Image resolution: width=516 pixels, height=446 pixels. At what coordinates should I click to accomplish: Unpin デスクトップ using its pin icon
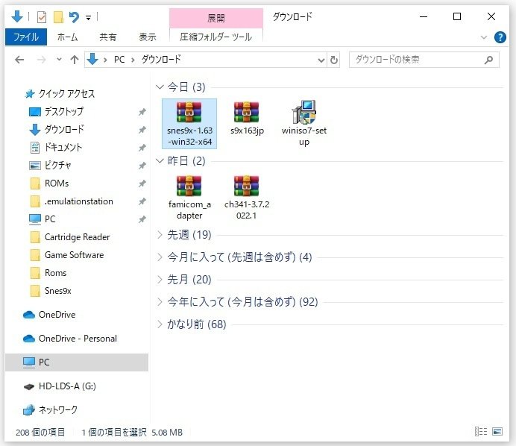coord(142,112)
